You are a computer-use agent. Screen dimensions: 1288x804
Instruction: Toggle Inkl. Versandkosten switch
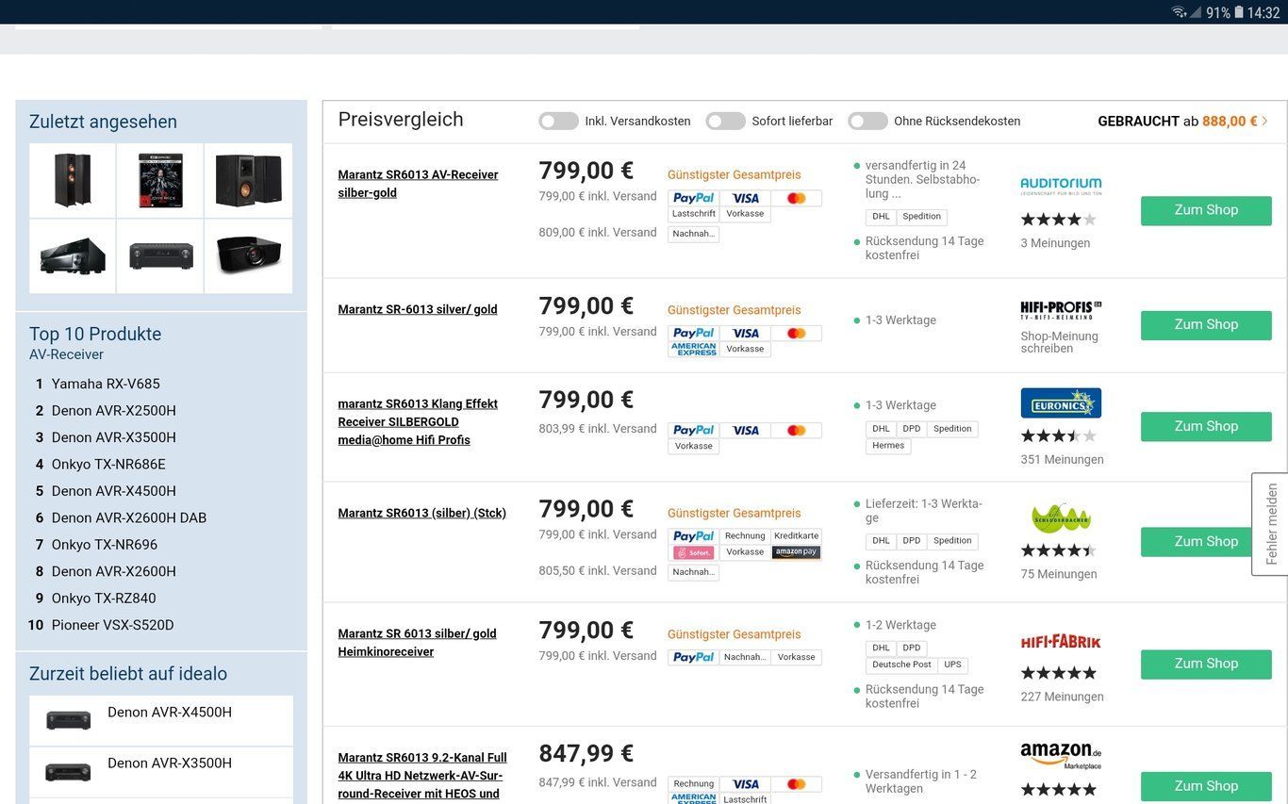558,121
